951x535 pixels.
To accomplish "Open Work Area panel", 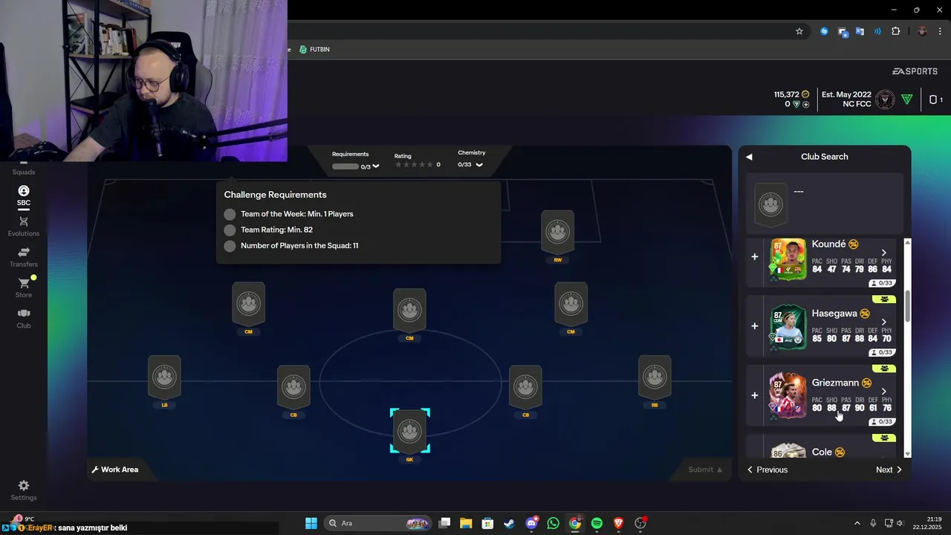I will [x=115, y=470].
